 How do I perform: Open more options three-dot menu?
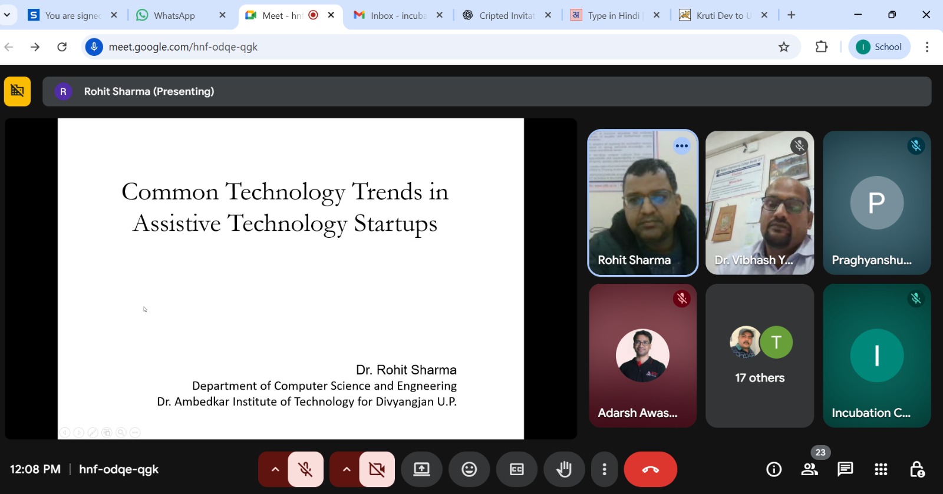pos(604,469)
